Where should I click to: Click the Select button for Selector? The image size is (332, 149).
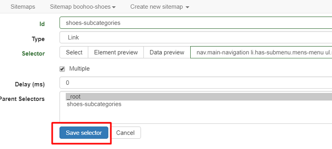click(x=74, y=52)
